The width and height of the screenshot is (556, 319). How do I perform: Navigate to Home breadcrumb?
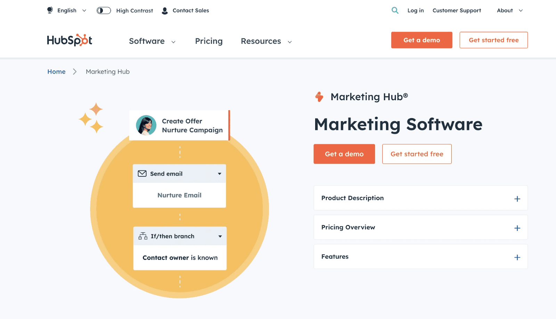point(56,72)
